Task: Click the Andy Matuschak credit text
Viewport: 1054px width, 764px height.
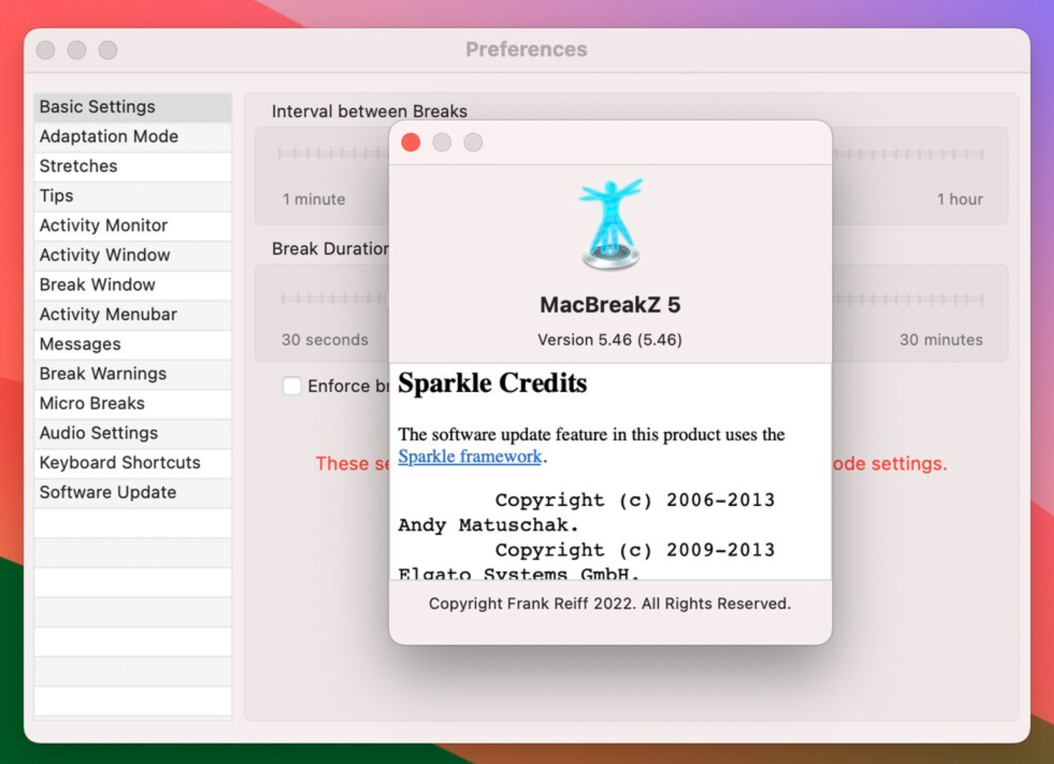Action: coord(488,525)
